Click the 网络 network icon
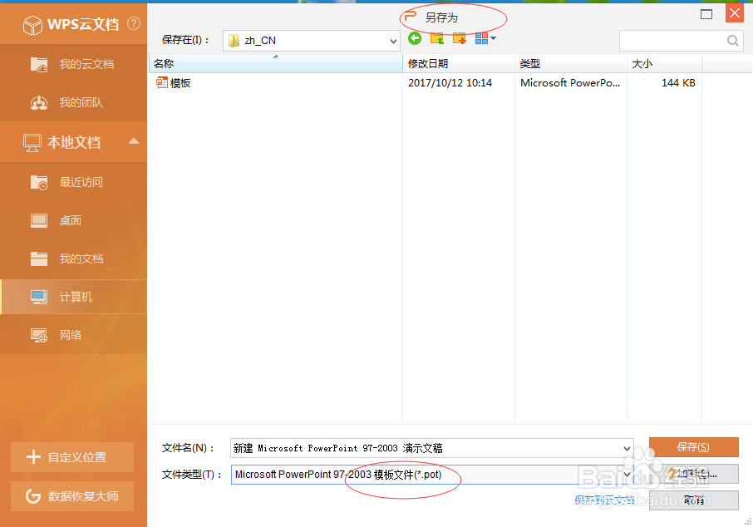Screen dimensions: 753x527 39,335
